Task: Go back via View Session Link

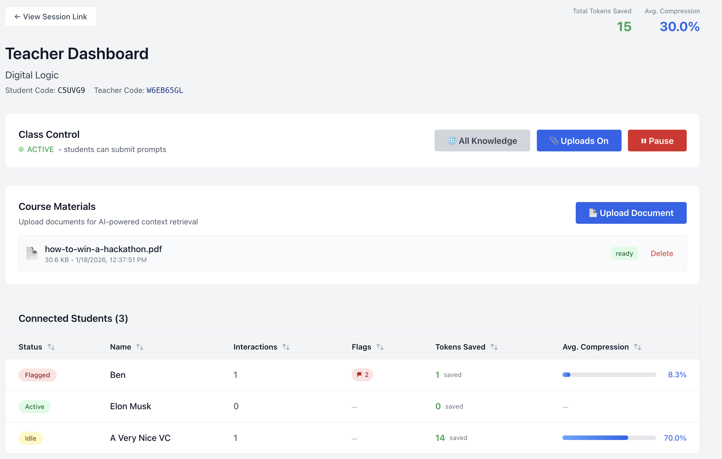Action: [x=51, y=17]
